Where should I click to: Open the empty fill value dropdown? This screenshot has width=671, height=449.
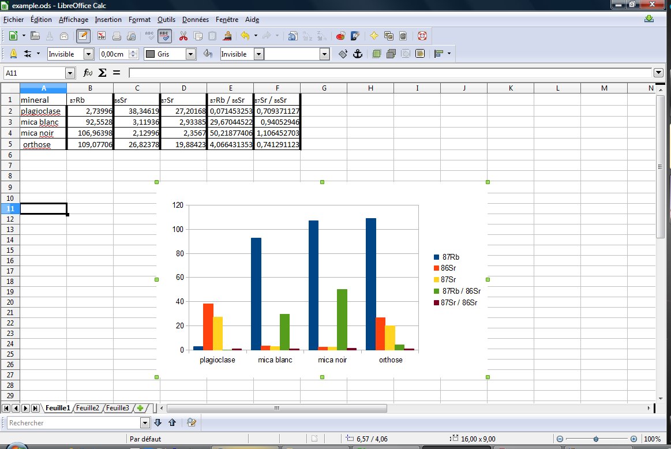click(324, 54)
